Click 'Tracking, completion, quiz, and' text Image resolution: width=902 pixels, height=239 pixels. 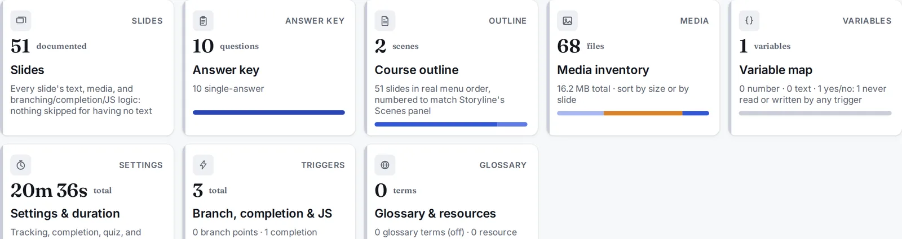point(76,232)
